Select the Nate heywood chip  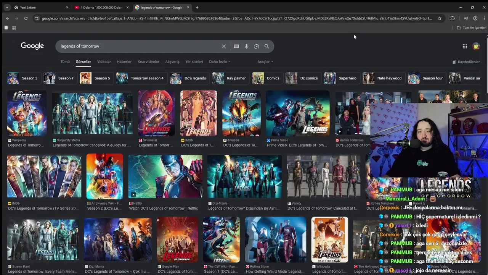[384, 78]
